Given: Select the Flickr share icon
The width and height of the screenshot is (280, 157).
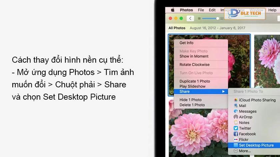Looking at the screenshot, I should point(236,139).
